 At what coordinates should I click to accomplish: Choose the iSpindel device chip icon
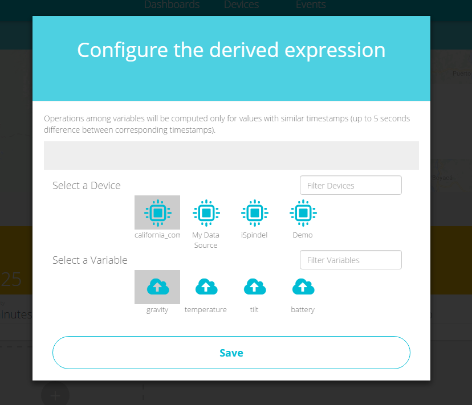pos(254,213)
